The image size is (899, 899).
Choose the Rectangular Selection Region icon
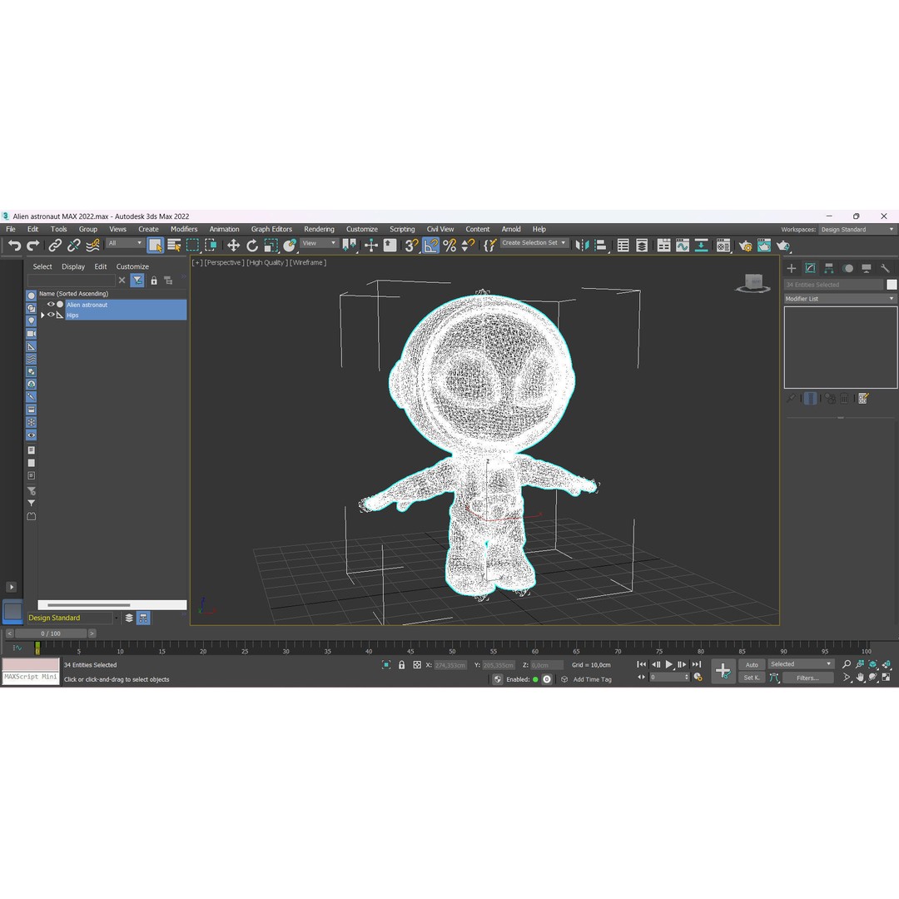pos(192,246)
